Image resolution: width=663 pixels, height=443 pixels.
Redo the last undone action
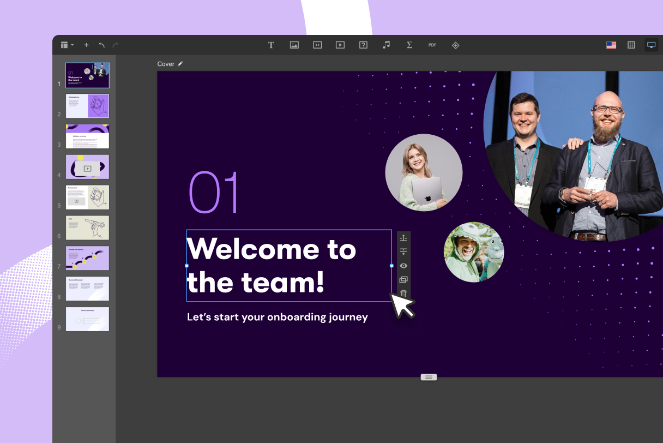click(115, 45)
